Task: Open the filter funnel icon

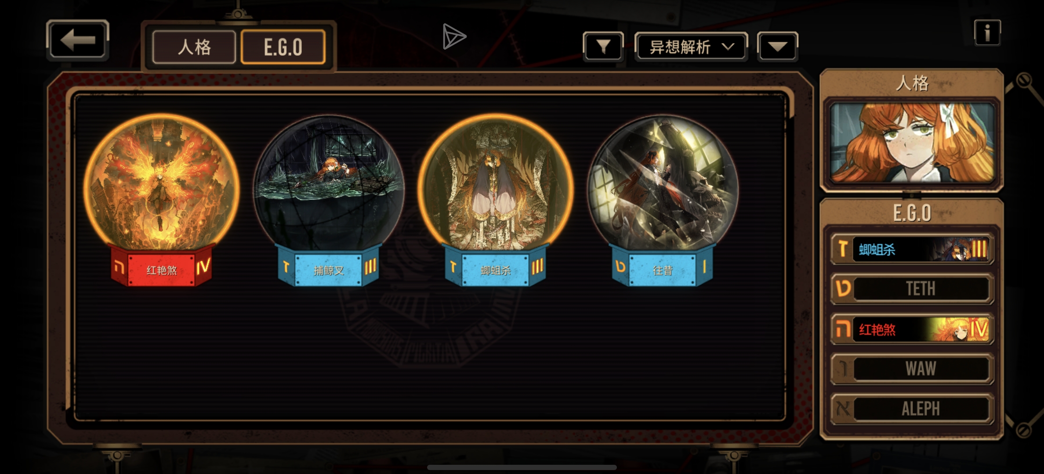Action: [x=603, y=46]
